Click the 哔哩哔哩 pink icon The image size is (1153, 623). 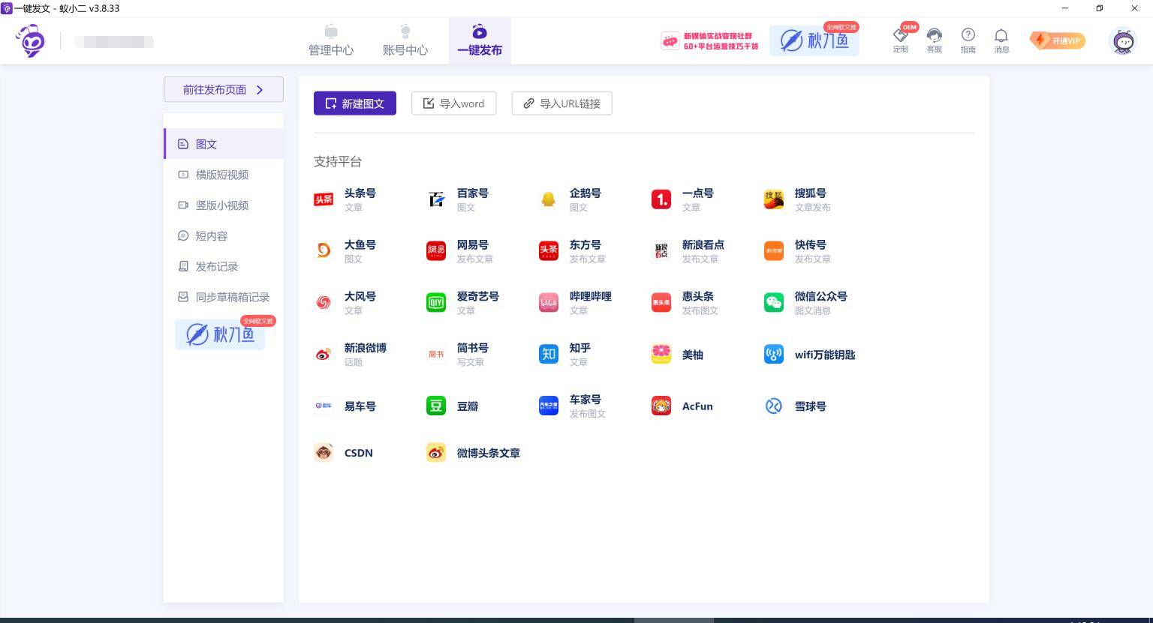click(549, 303)
